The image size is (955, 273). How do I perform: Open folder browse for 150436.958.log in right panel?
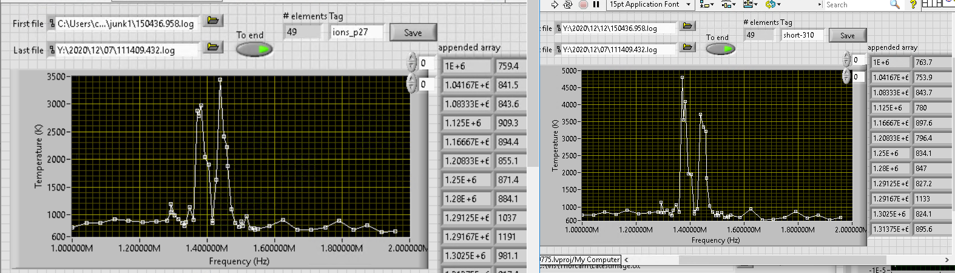click(687, 26)
